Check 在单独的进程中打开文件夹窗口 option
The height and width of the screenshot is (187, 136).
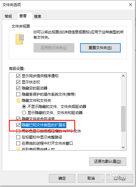18,143
